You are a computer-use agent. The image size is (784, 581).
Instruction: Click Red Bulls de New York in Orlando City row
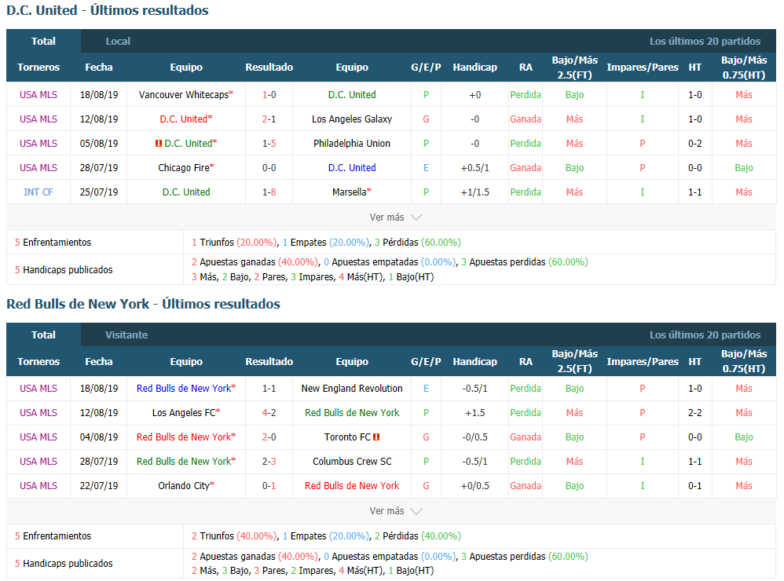pos(352,486)
